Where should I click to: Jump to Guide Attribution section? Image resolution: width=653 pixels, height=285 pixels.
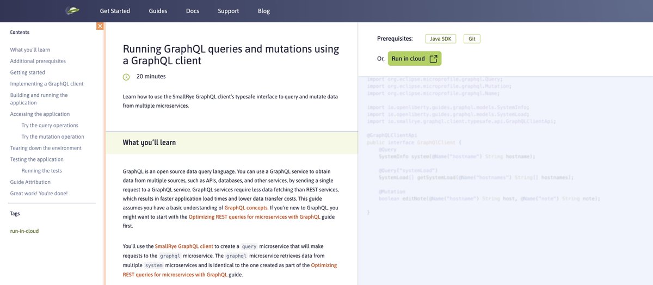tap(30, 182)
